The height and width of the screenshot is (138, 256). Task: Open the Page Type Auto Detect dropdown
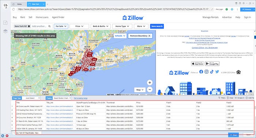(31, 98)
